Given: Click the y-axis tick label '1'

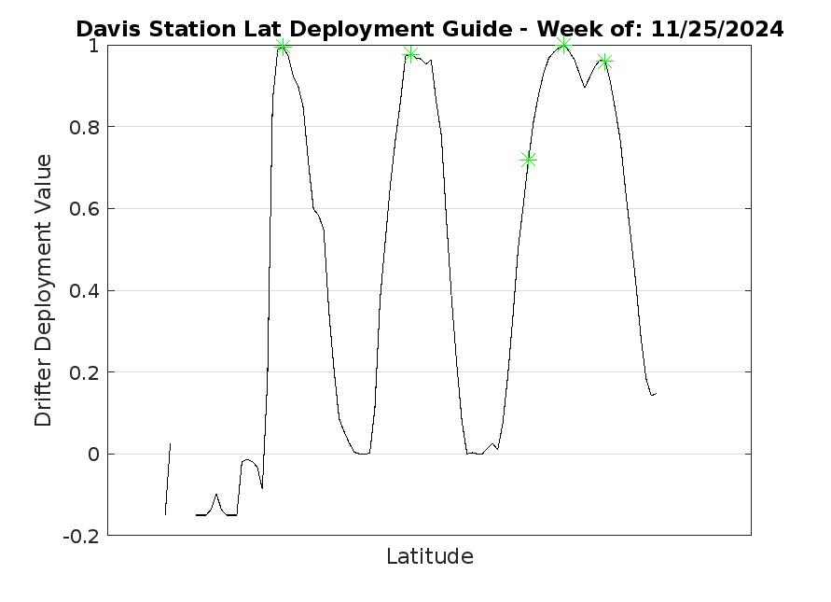Looking at the screenshot, I should pyautogui.click(x=94, y=46).
